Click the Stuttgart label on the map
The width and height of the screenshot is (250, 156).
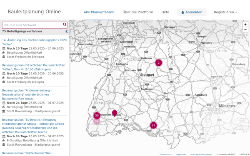pyautogui.click(x=147, y=74)
